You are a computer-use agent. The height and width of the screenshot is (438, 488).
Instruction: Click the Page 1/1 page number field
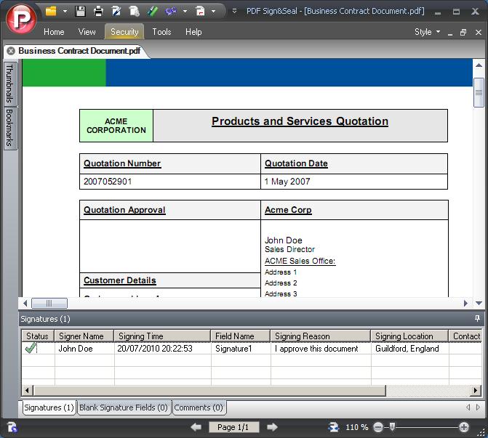pos(233,427)
